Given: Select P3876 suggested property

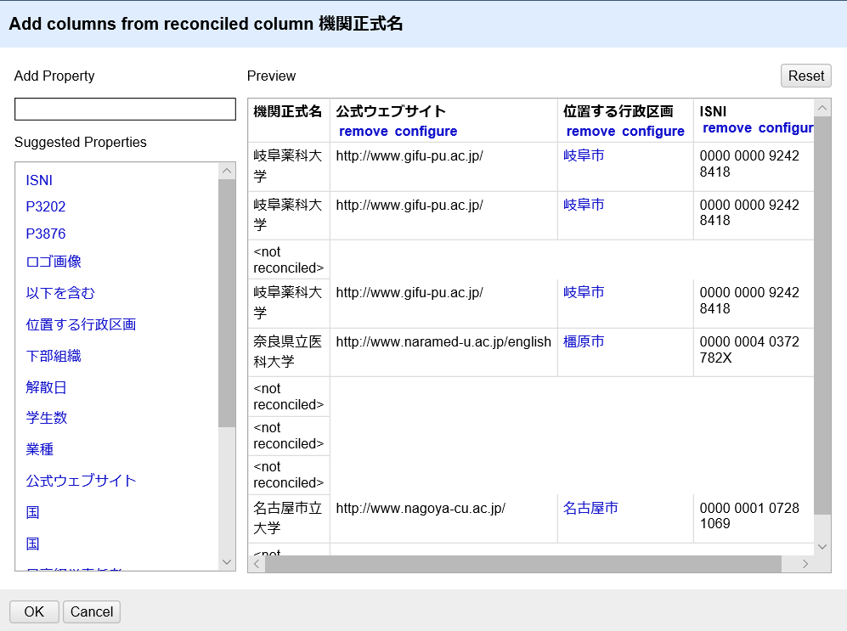Looking at the screenshot, I should pos(45,234).
